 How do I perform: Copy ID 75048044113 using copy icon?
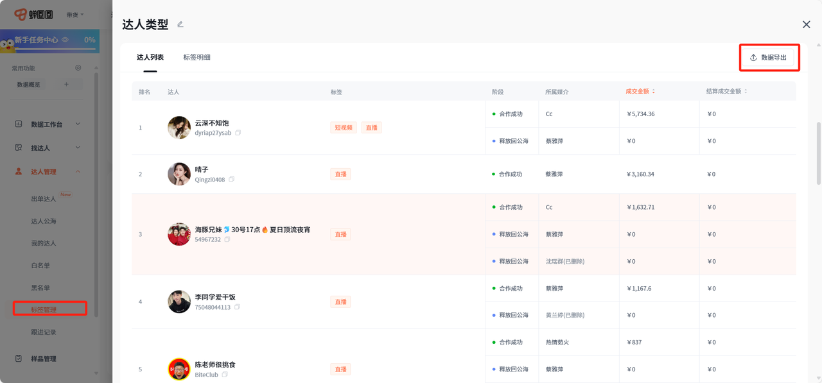point(237,307)
